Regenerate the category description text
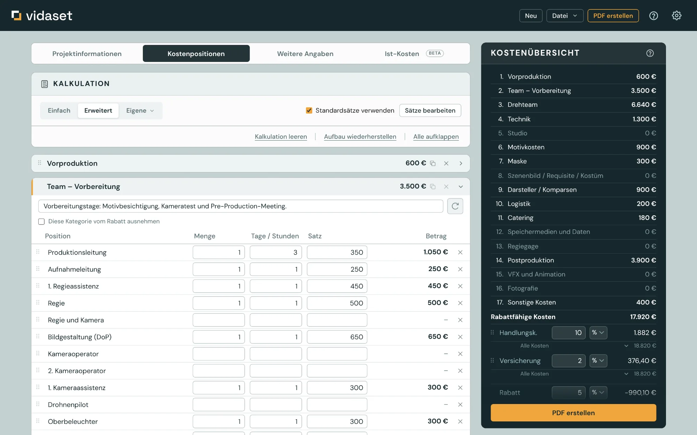Image resolution: width=697 pixels, height=435 pixels. coord(455,206)
